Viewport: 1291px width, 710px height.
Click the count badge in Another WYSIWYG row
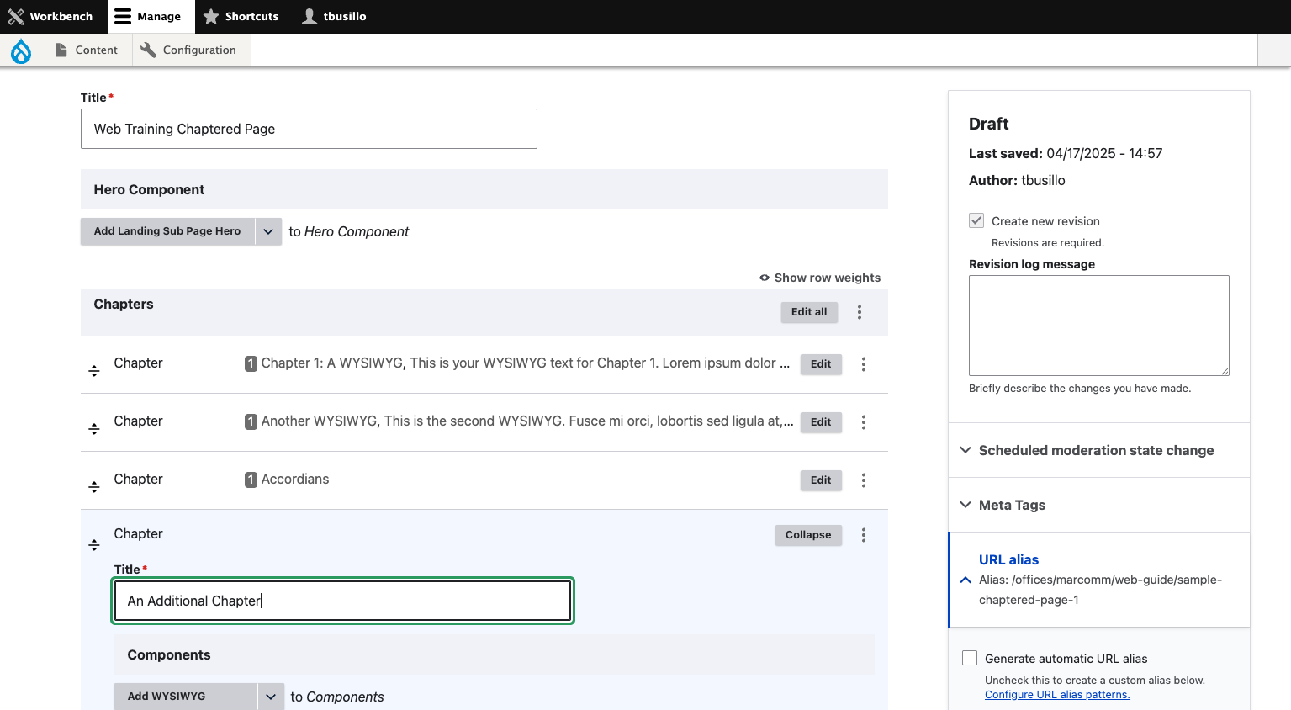click(x=251, y=421)
